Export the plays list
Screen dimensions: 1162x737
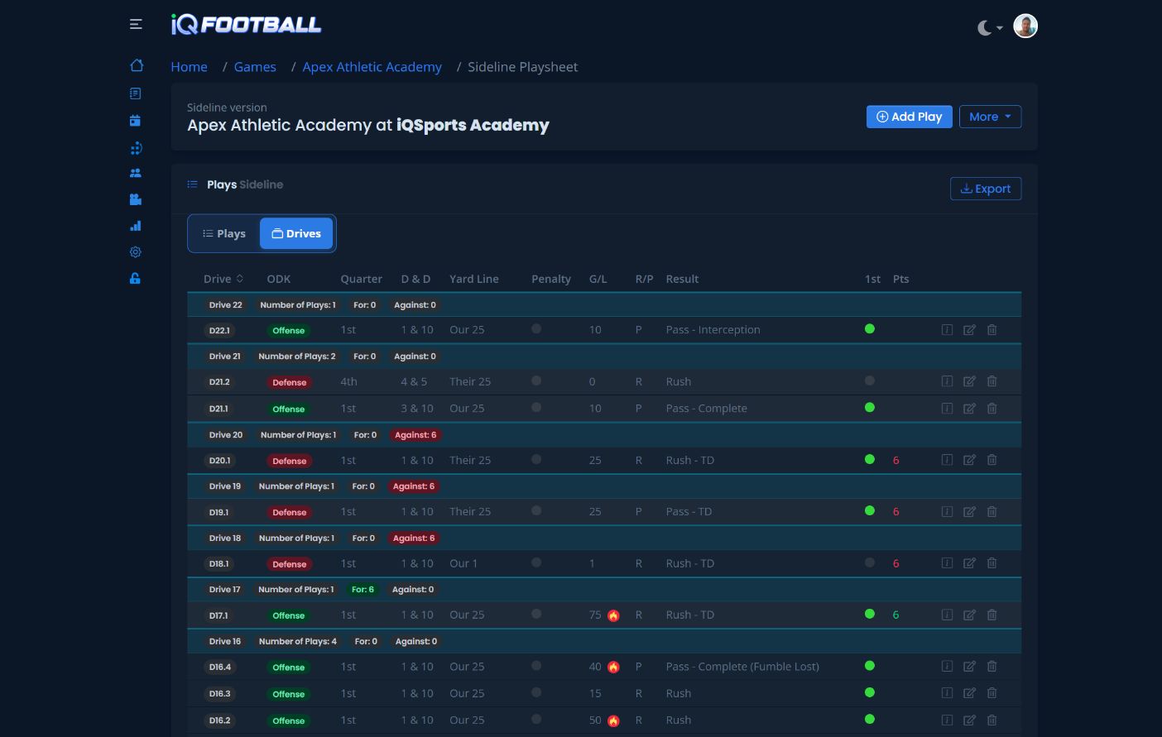986,189
